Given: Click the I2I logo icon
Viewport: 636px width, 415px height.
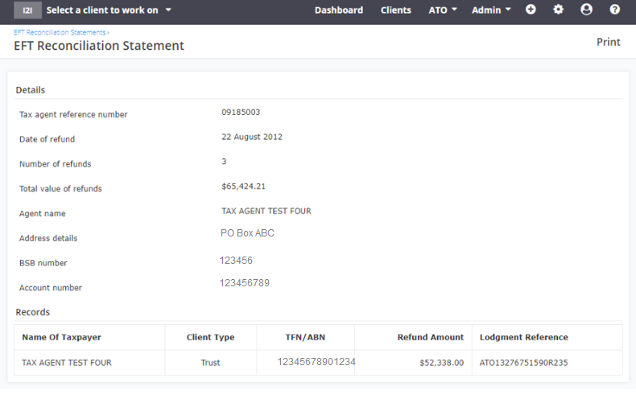Looking at the screenshot, I should 27,10.
